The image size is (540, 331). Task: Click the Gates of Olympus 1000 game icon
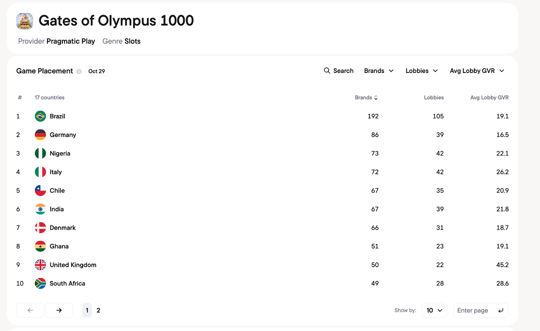click(x=25, y=21)
